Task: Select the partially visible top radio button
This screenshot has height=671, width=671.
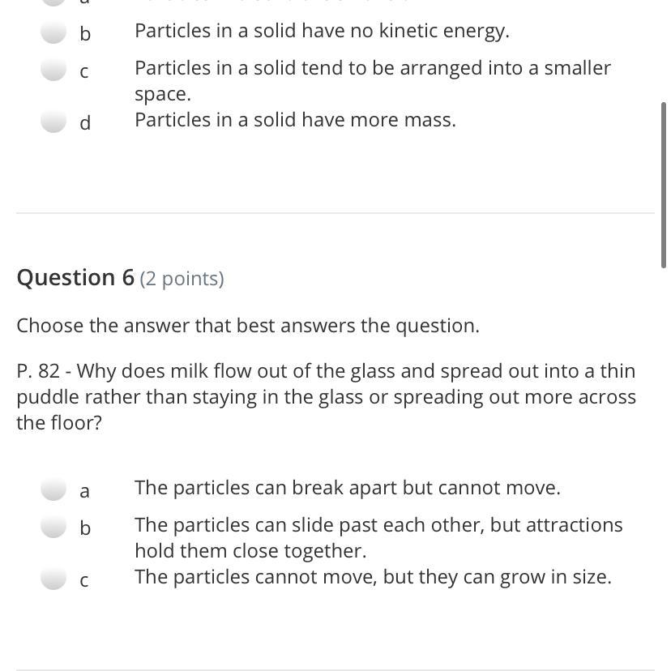Action: 53,2
